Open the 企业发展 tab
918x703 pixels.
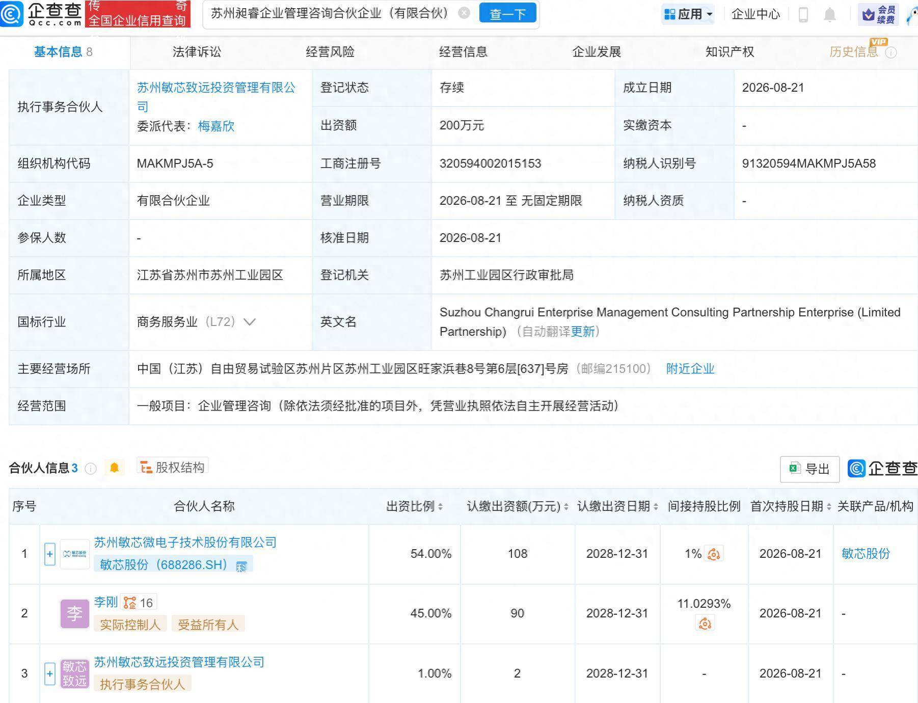597,52
